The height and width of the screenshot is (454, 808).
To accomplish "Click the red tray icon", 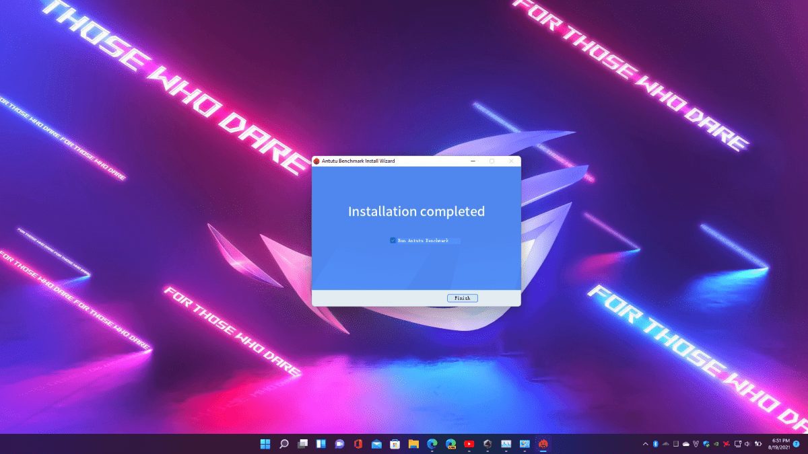I will [x=727, y=444].
